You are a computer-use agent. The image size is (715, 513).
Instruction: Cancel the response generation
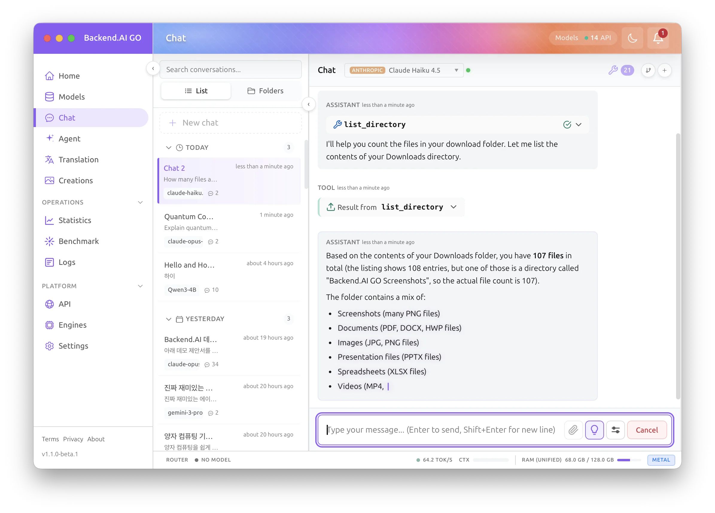646,430
